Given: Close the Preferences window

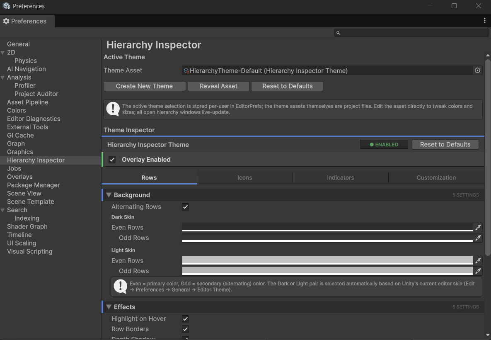Looking at the screenshot, I should tap(479, 6).
